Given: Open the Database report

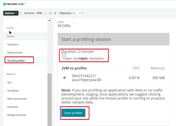Looking at the screenshot, I should [13, 107].
